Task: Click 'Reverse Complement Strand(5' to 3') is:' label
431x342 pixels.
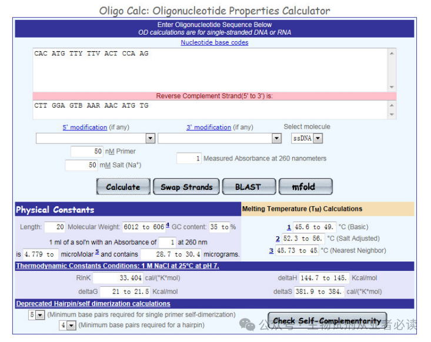Action: point(215,96)
